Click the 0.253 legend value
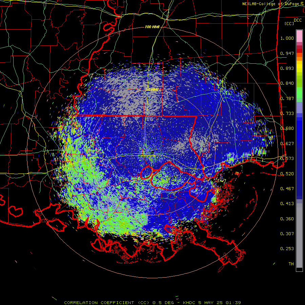This screenshot has height=305, width=305. click(287, 249)
